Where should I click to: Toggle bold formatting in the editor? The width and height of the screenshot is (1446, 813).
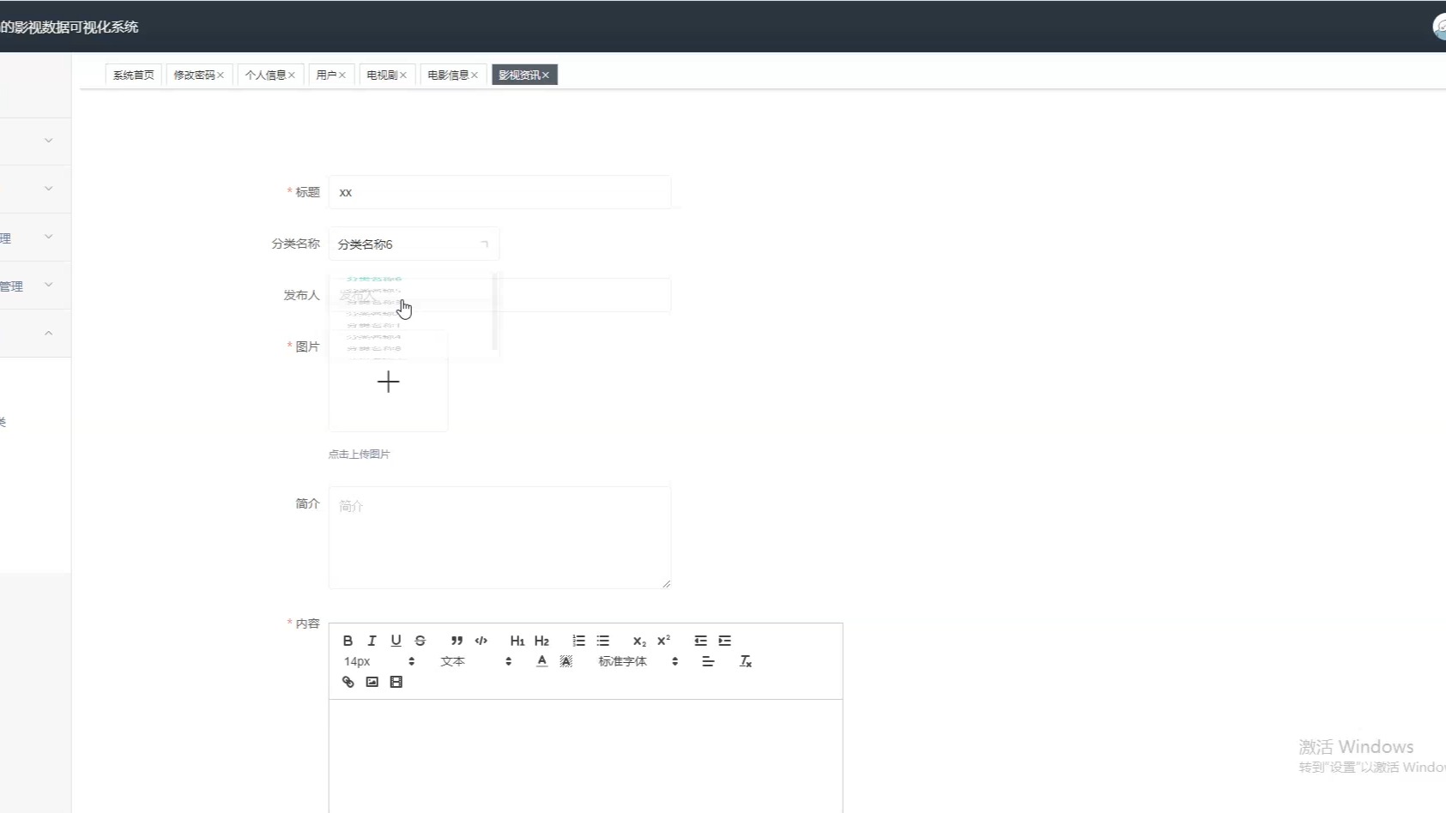348,641
